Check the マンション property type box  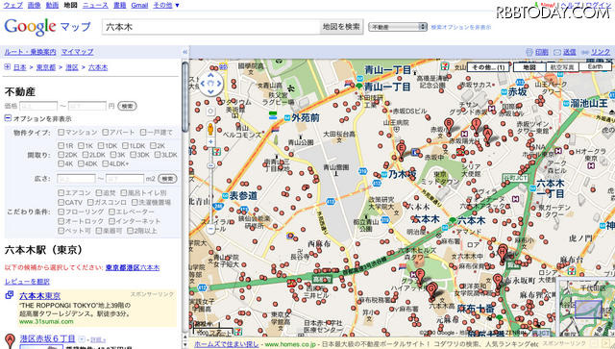pos(61,133)
